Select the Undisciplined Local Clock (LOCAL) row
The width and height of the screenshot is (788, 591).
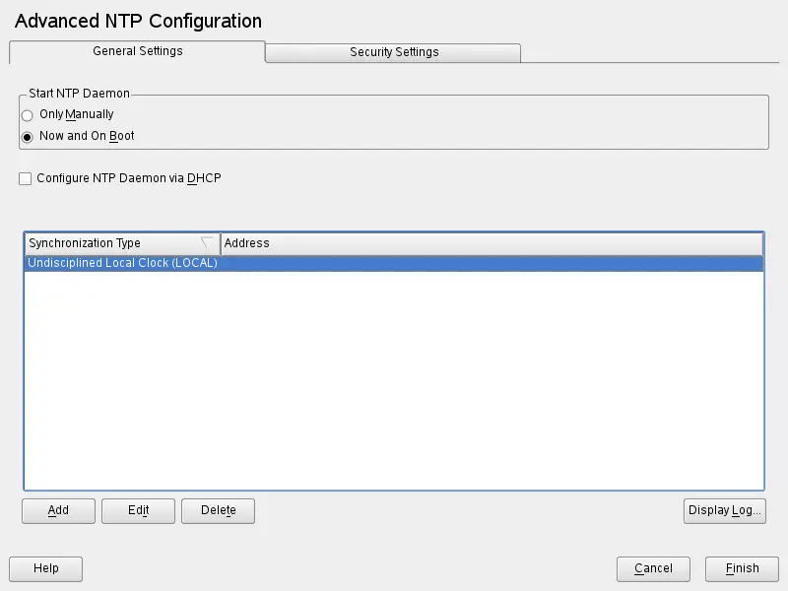[122, 264]
